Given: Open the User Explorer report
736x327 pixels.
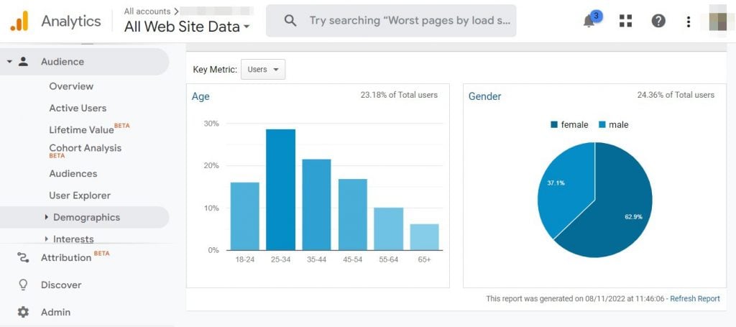Looking at the screenshot, I should (80, 195).
